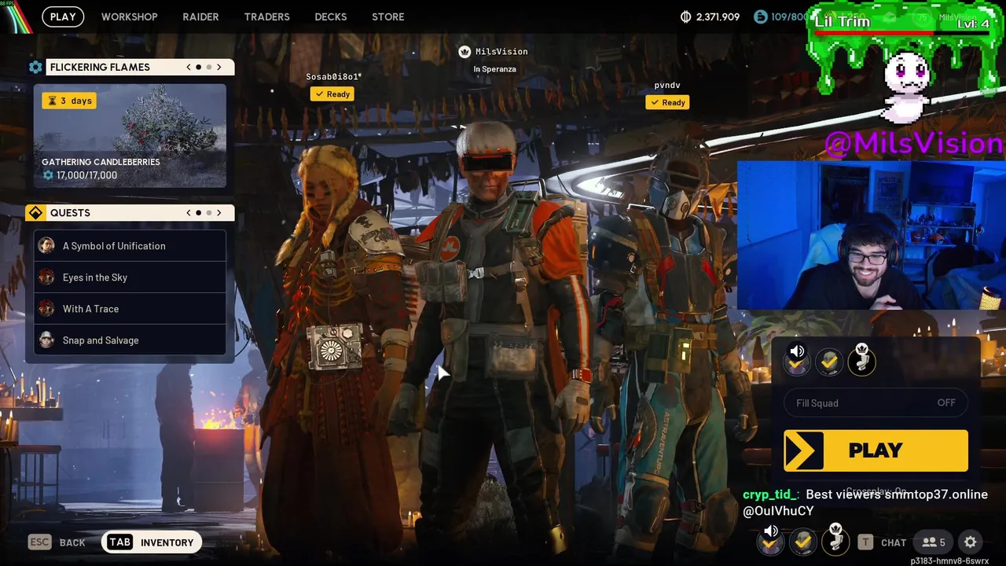Click cryp_tid_ username in chat overlay

point(770,494)
